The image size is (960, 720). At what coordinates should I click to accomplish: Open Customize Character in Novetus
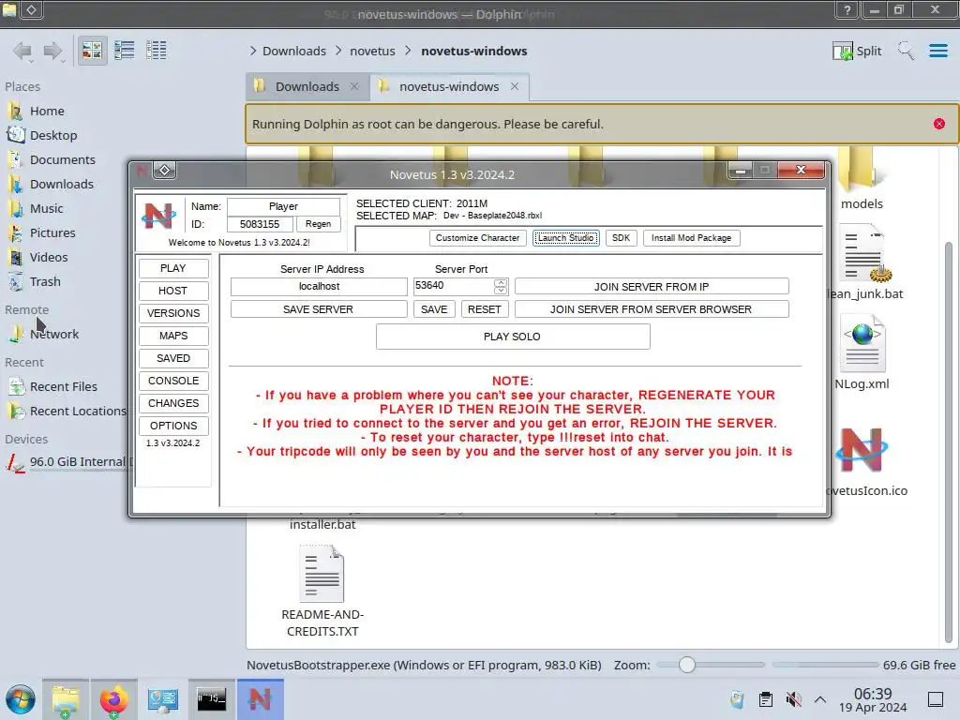(x=477, y=238)
